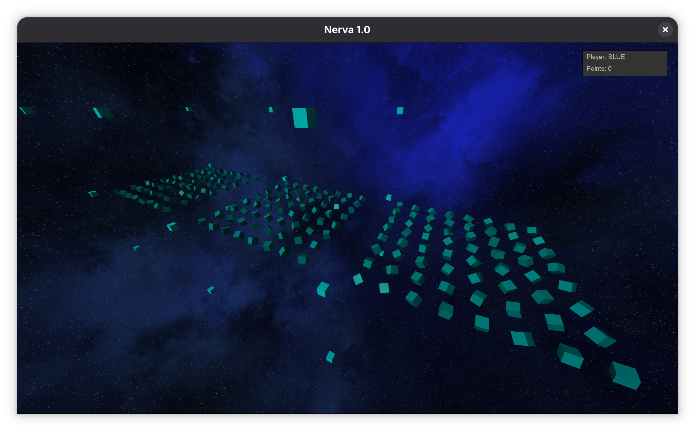The height and width of the screenshot is (431, 695).
Task: Click the single cube atop the right grid's peak
Action: [389, 197]
